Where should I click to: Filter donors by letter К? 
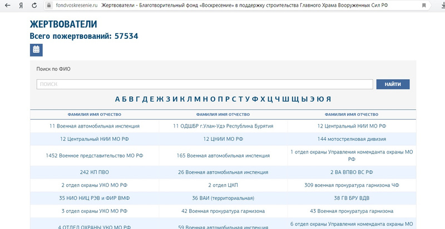182,99
